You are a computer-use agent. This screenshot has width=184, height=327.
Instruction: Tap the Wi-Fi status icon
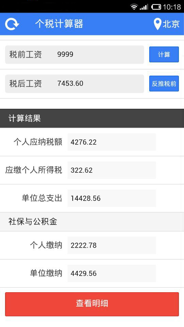134,7
